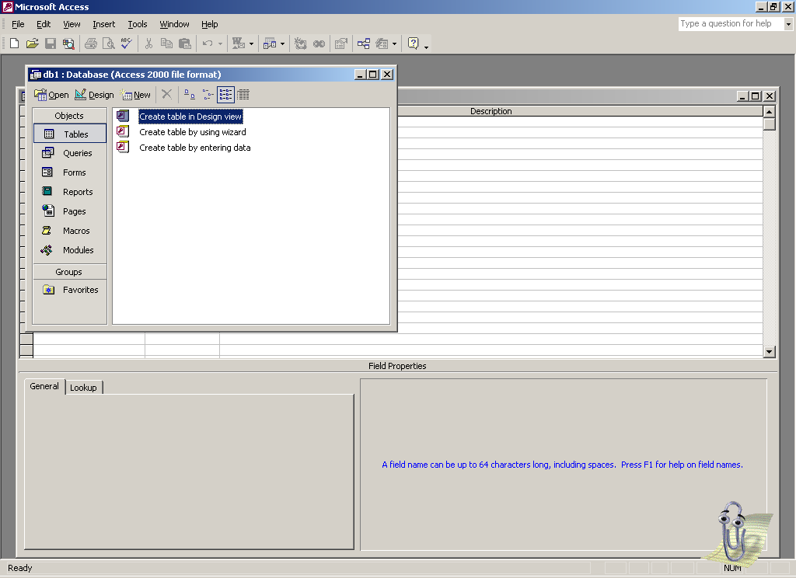Click the File Search toolbar icon
Viewport: 796px width, 578px height.
pos(68,44)
